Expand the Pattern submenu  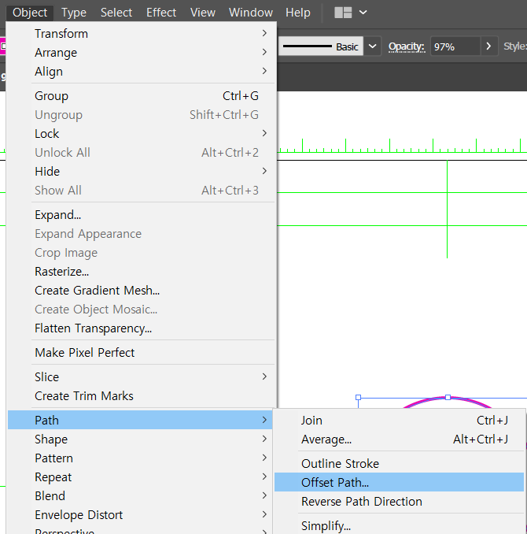tap(140, 458)
